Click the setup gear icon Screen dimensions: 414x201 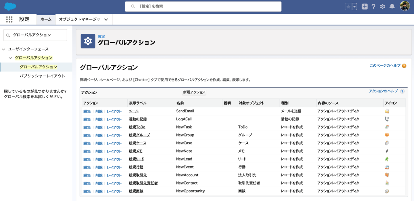pyautogui.click(x=382, y=6)
